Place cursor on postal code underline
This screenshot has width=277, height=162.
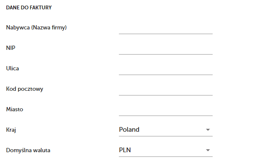click(166, 95)
